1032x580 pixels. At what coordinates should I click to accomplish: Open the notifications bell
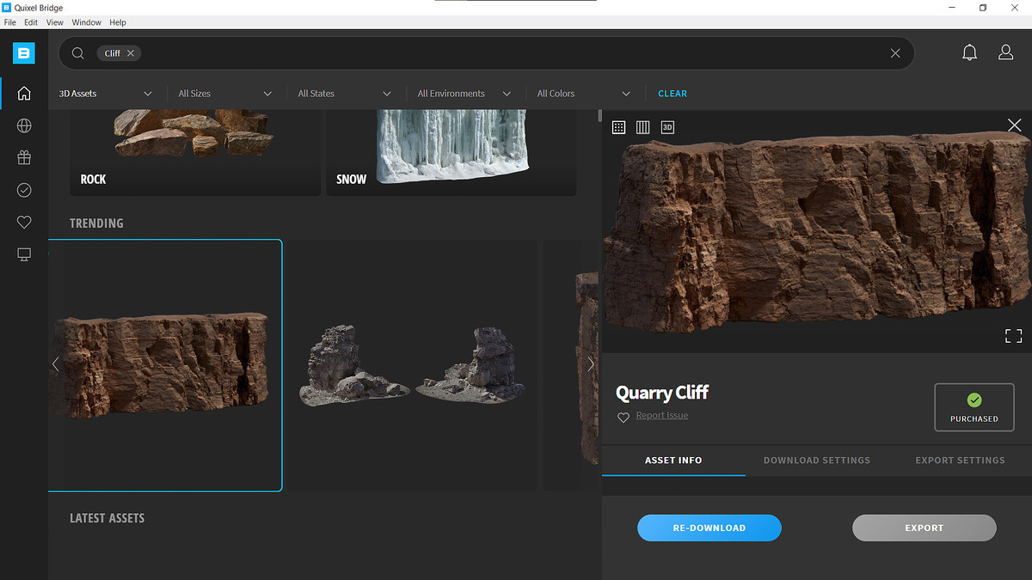point(969,53)
